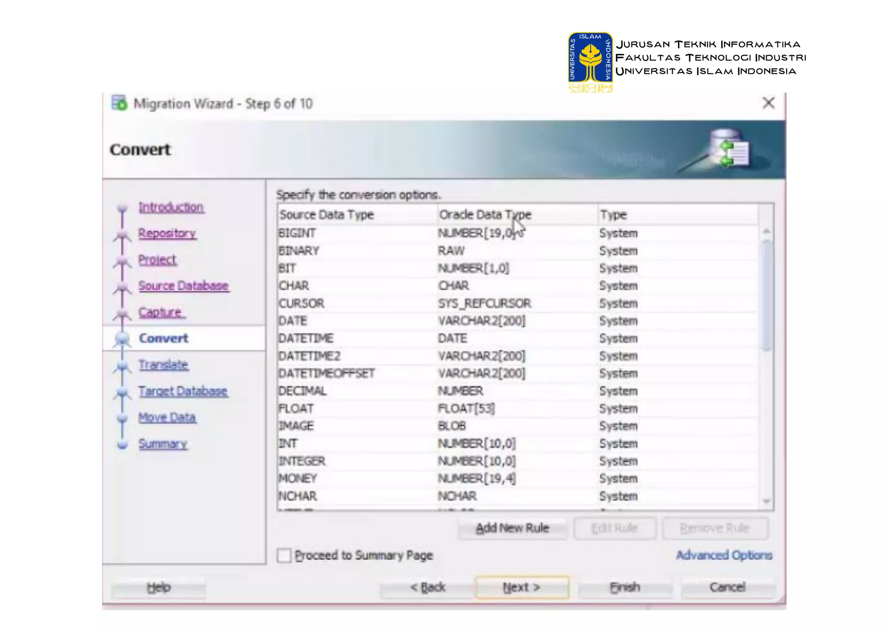Click the Edit Rule button
This screenshot has height=629, width=889.
click(615, 528)
